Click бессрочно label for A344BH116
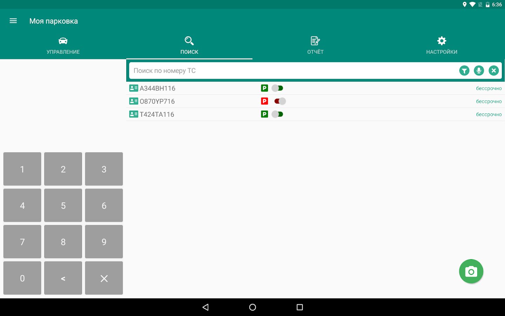This screenshot has height=316, width=505. coord(489,88)
